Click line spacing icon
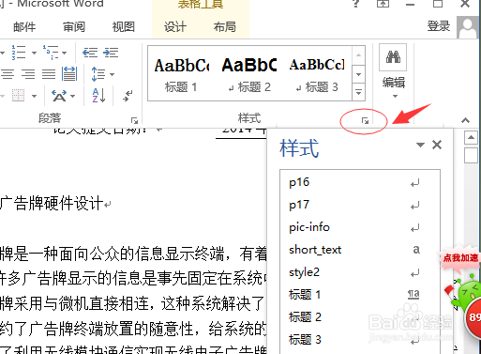Viewport: 481px width, 354px height. [98, 74]
